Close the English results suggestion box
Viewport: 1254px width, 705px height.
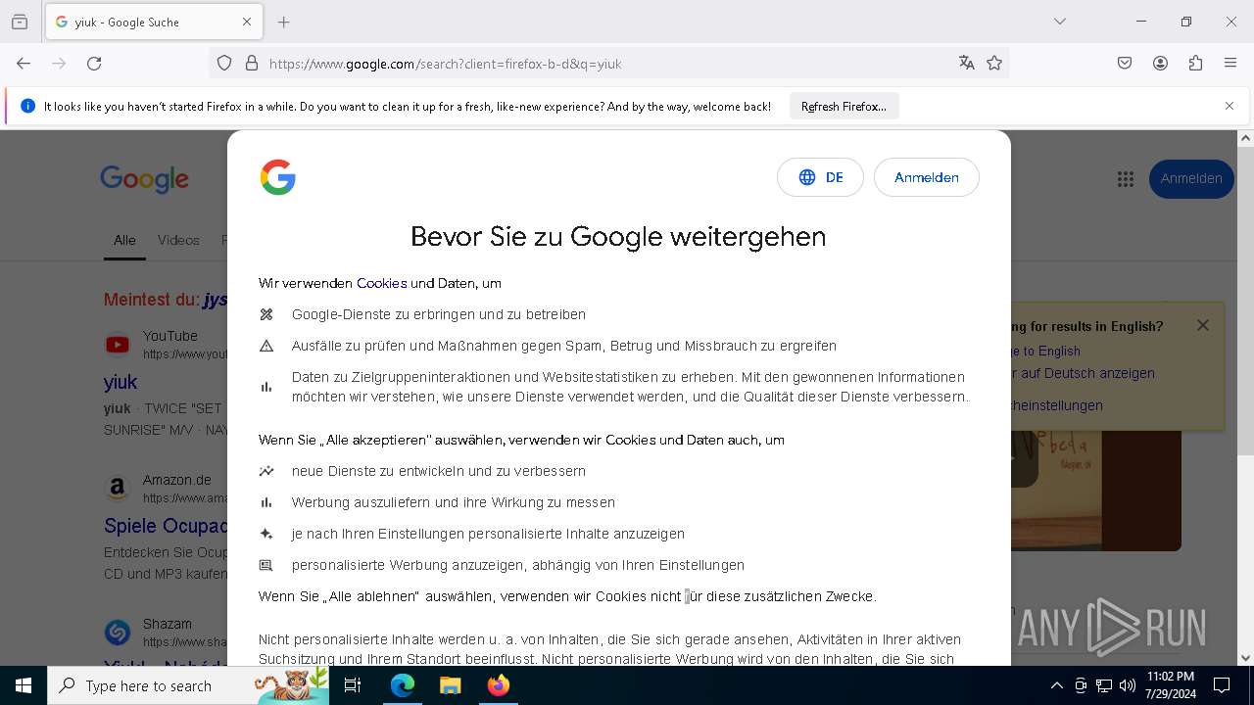coord(1203,325)
